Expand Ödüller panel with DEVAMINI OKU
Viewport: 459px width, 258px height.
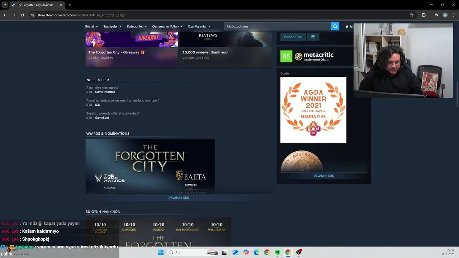324,176
